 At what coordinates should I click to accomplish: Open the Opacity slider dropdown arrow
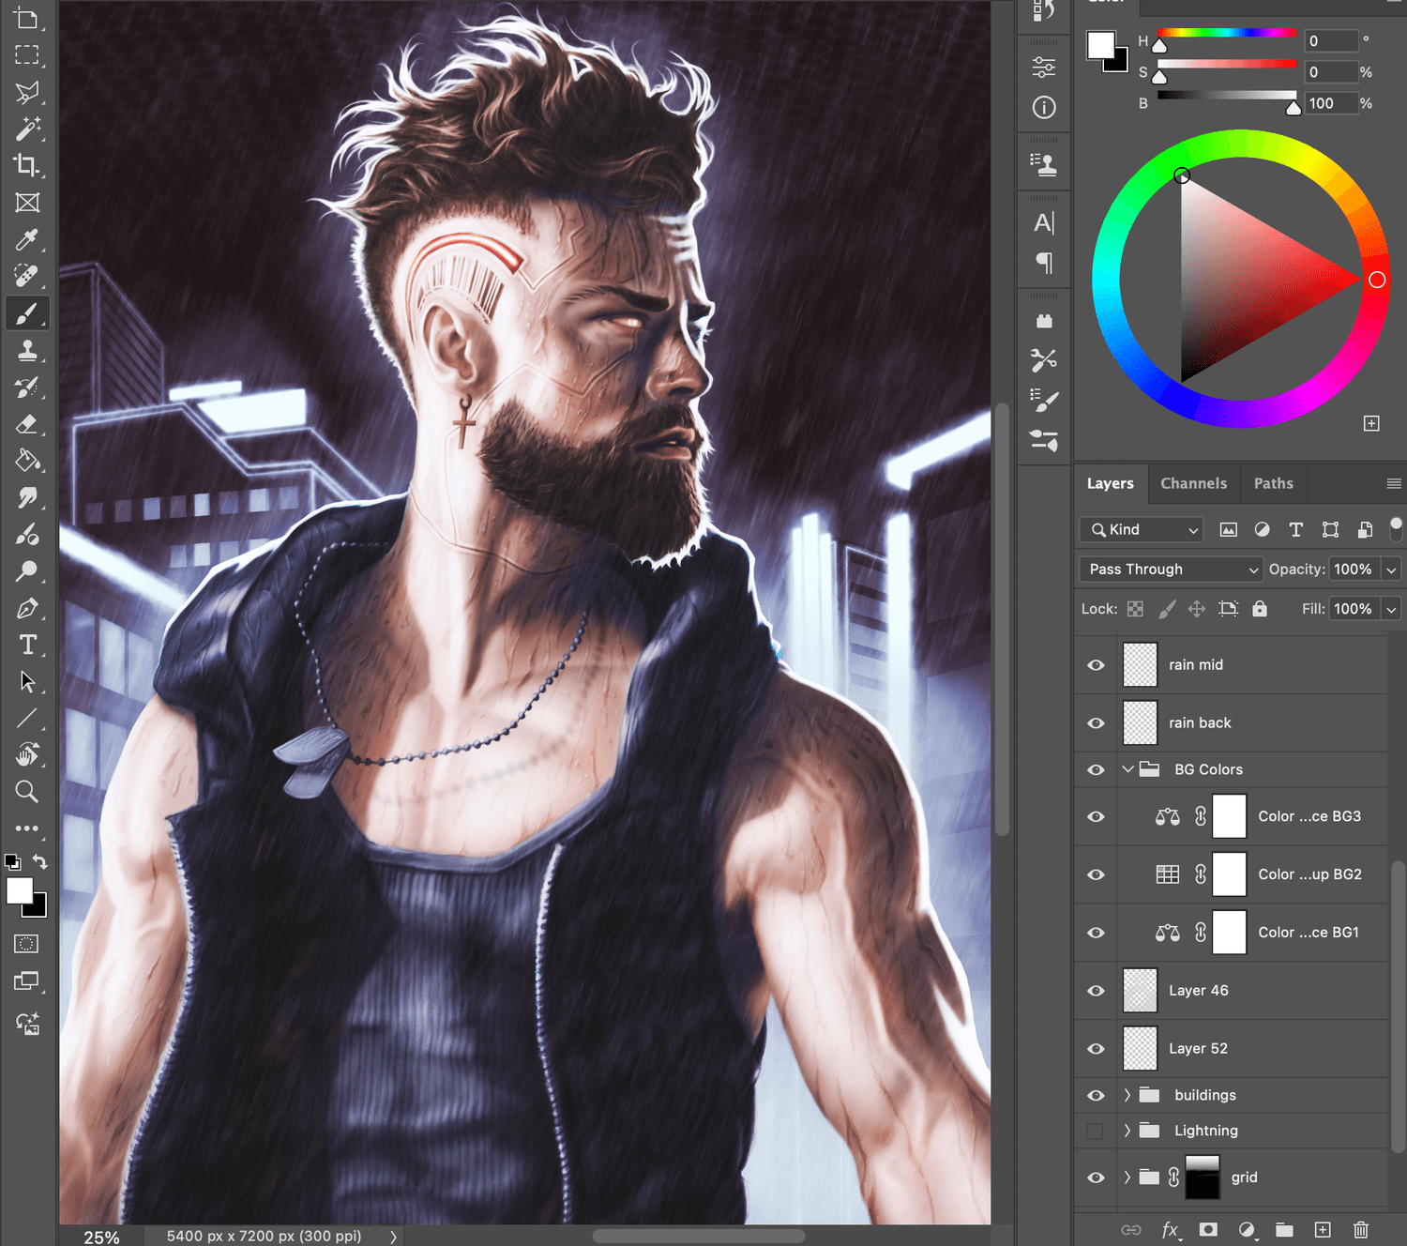tap(1392, 570)
